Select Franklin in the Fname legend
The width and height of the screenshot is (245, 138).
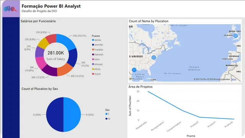[x=98, y=49]
